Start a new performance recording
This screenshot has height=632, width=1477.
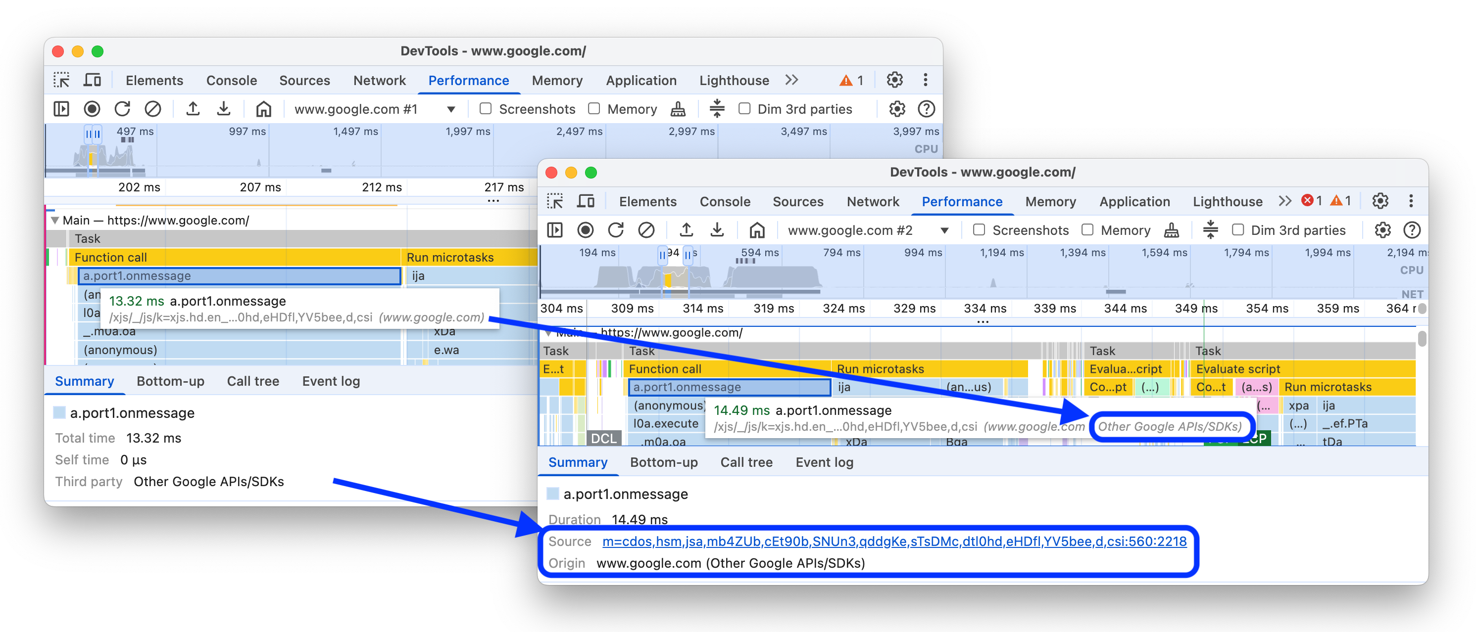tap(92, 109)
